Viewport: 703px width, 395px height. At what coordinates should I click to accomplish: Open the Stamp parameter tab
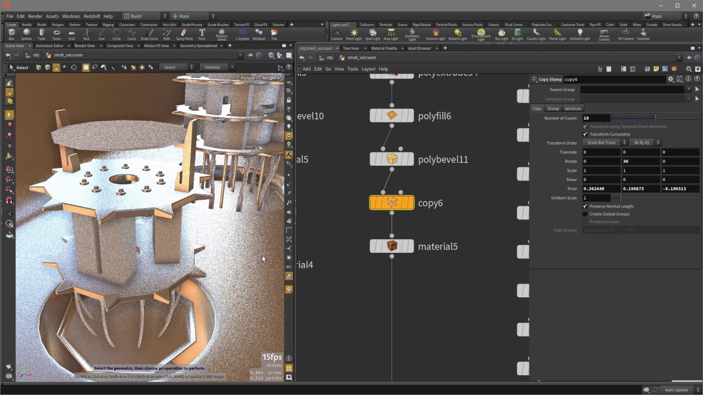click(553, 109)
